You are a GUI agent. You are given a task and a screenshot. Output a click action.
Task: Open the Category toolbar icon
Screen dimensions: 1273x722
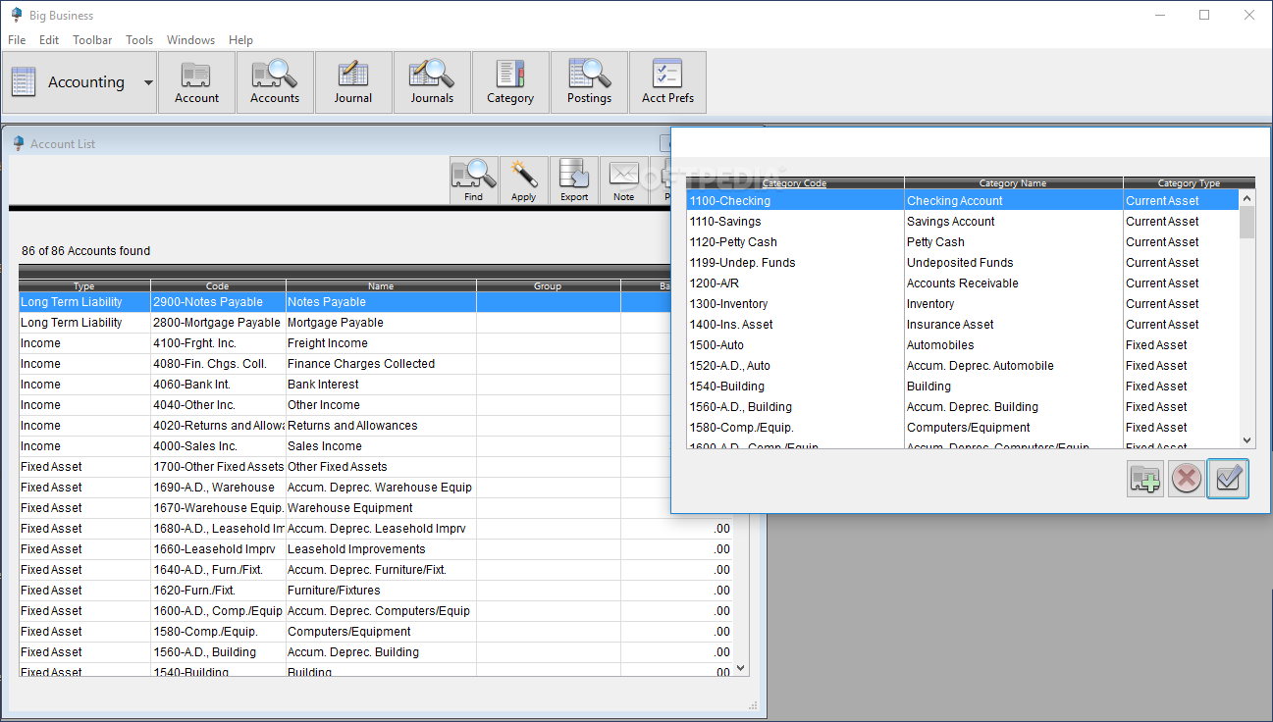coord(510,82)
